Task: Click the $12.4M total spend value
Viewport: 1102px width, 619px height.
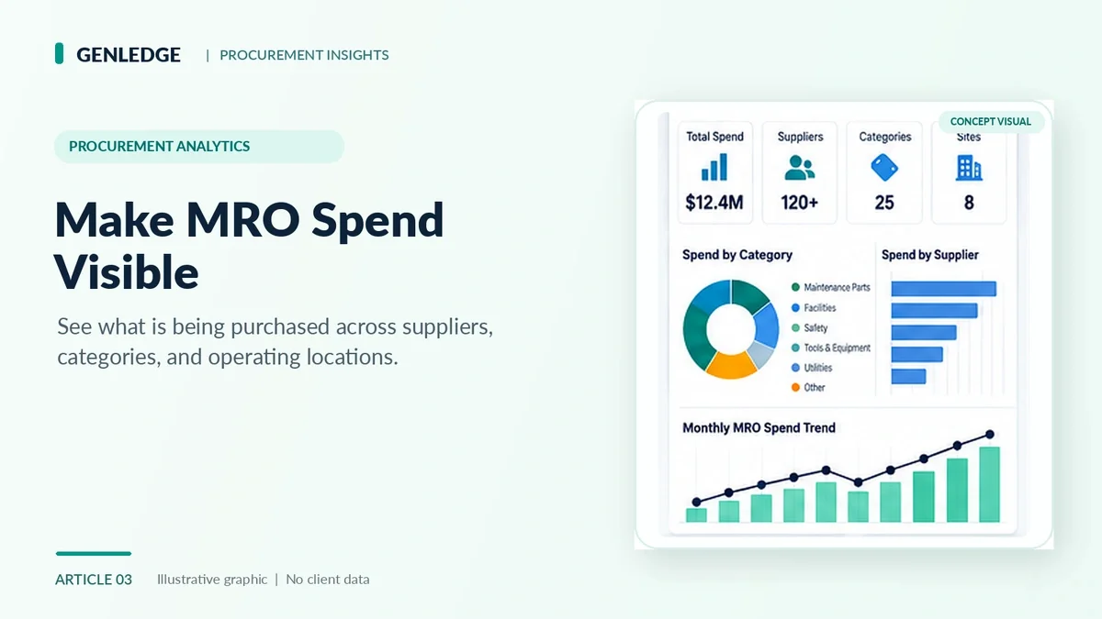Action: pyautogui.click(x=714, y=203)
